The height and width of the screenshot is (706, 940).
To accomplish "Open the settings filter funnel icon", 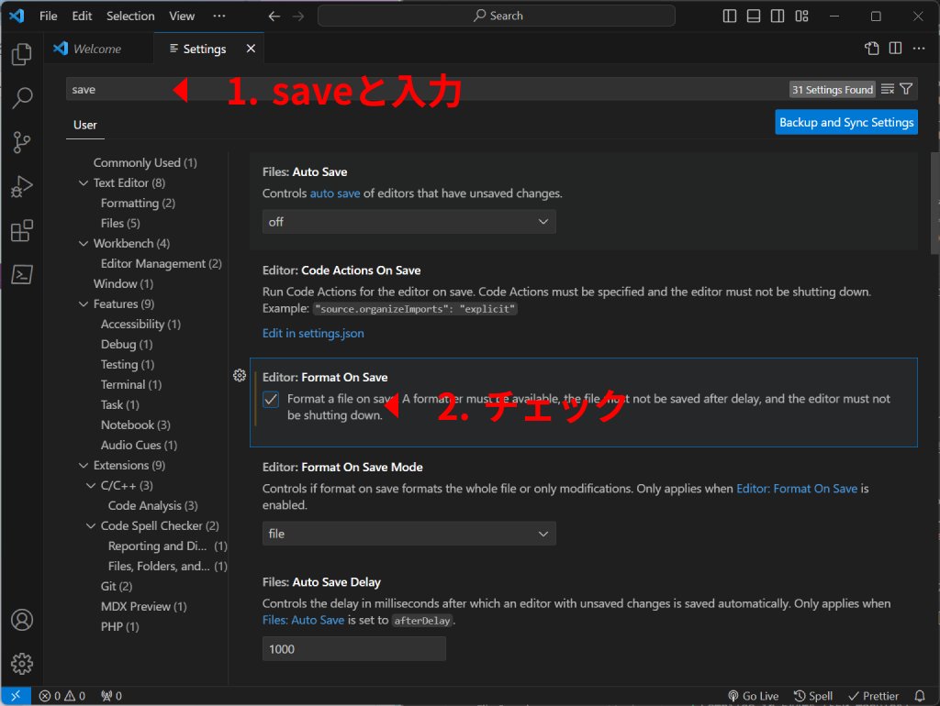I will pyautogui.click(x=906, y=89).
